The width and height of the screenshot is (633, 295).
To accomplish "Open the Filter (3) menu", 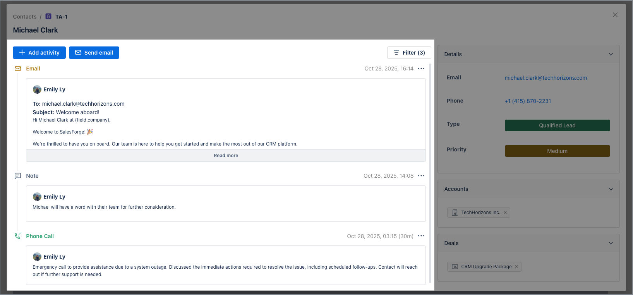I will tap(409, 53).
